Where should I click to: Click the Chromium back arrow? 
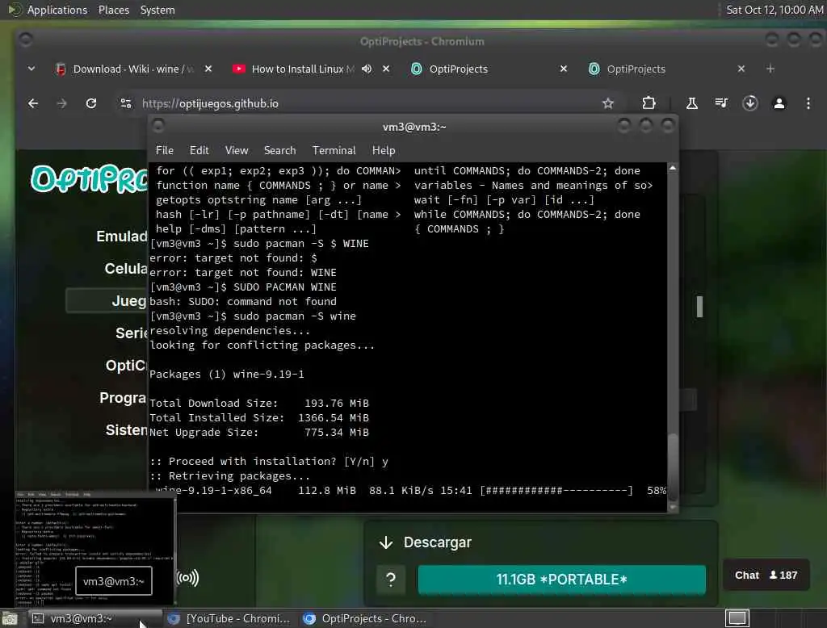pyautogui.click(x=32, y=103)
